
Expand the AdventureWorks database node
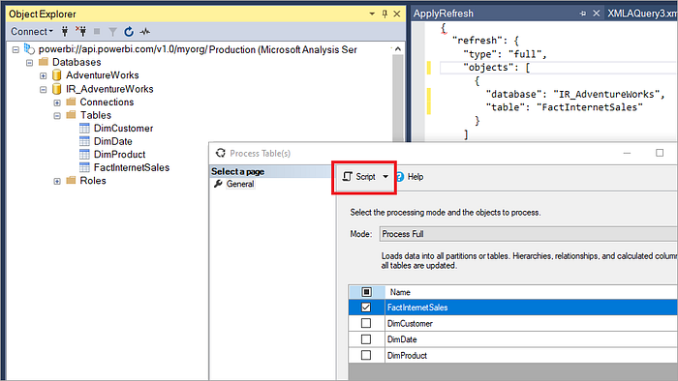click(44, 76)
